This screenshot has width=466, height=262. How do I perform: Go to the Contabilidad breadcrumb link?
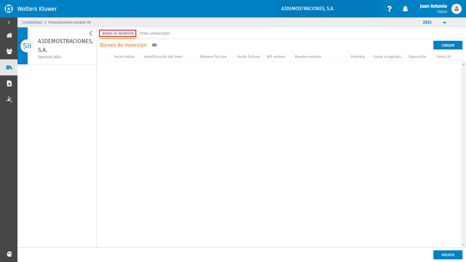point(32,22)
